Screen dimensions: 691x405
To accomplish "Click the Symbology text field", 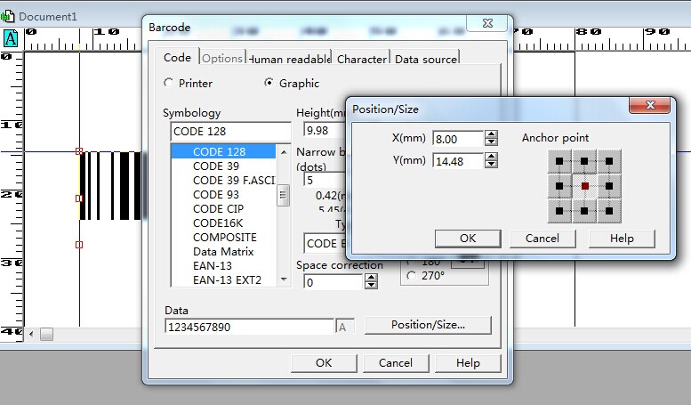I will [230, 132].
